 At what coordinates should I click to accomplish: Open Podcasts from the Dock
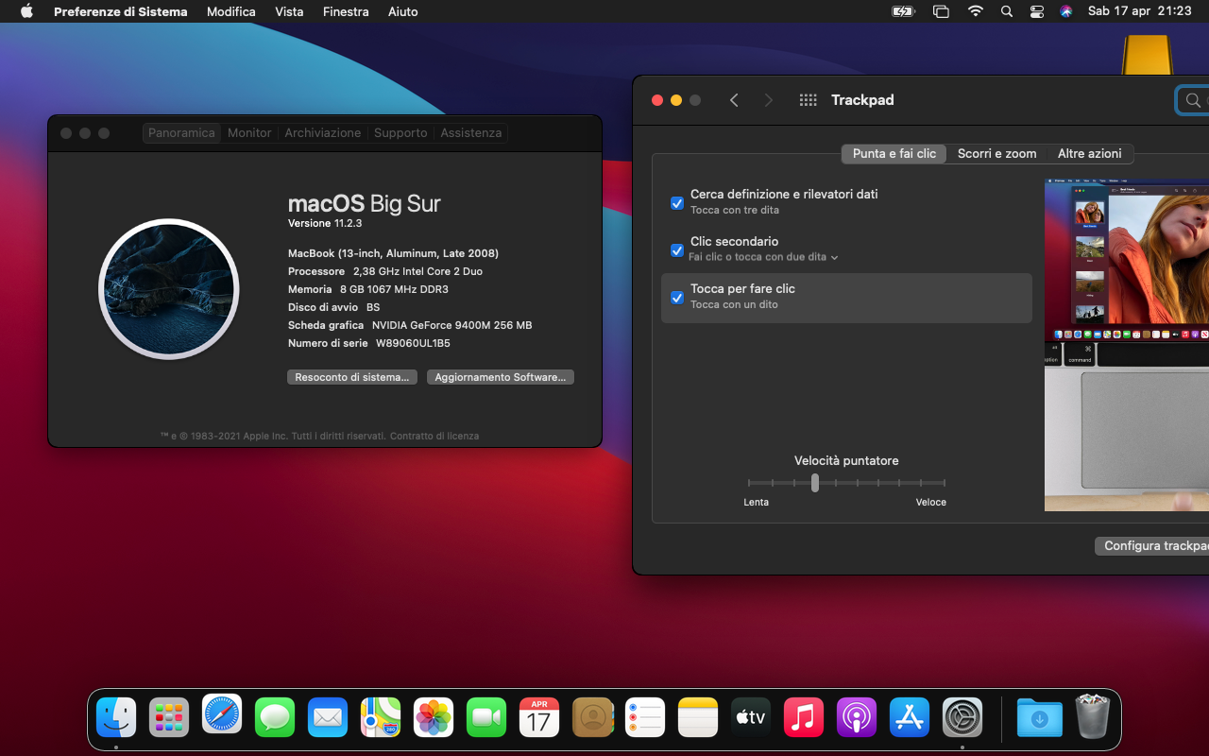pos(856,716)
